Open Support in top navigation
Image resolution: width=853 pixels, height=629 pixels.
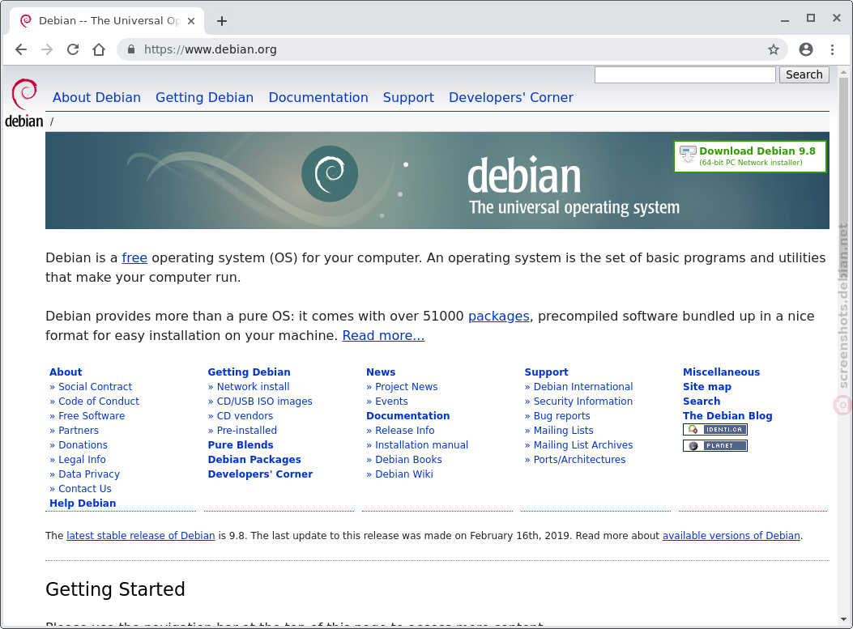pyautogui.click(x=408, y=97)
